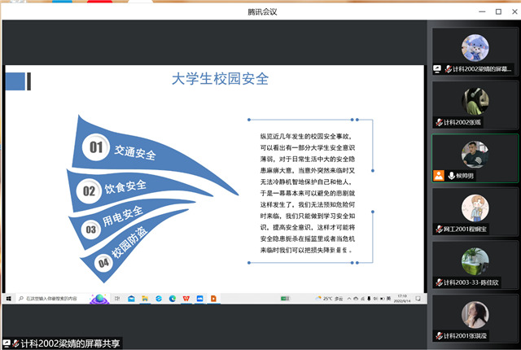This screenshot has width=521, height=350.
Task: Click the taskbar clock showing 17:10
Action: coord(402,298)
